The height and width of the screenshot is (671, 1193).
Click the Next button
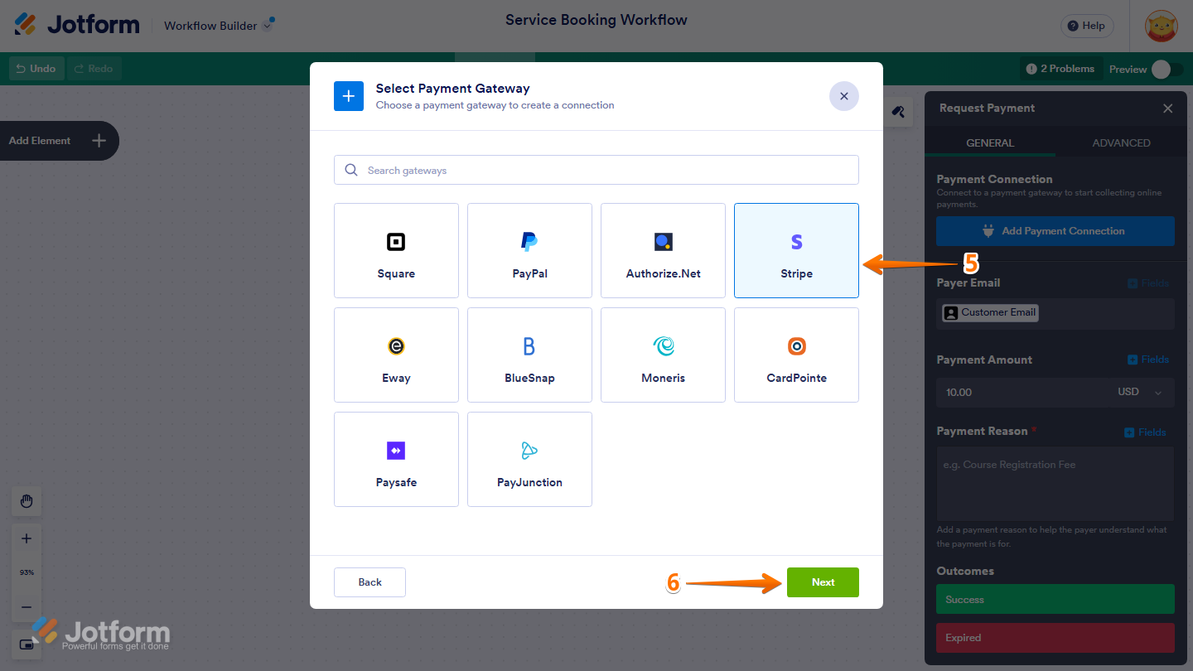click(823, 582)
